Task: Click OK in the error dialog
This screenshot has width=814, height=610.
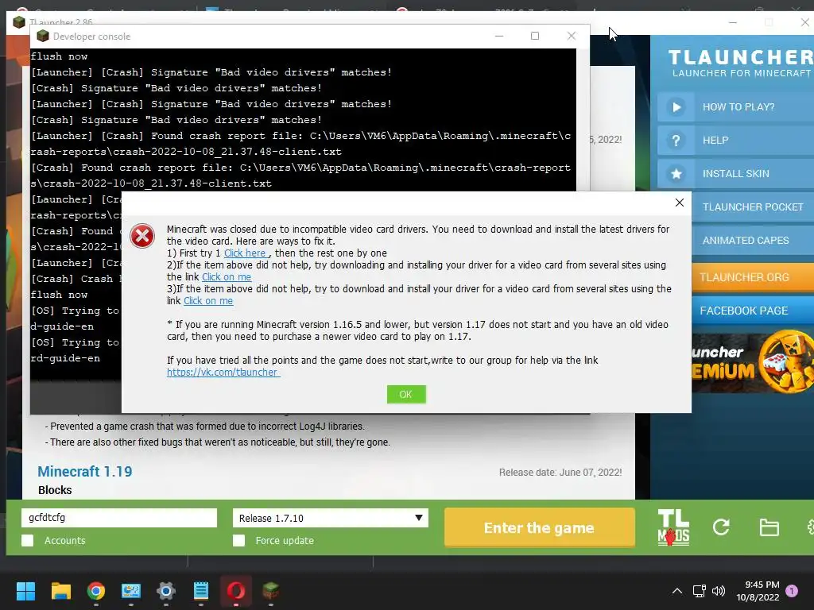Action: 406,394
